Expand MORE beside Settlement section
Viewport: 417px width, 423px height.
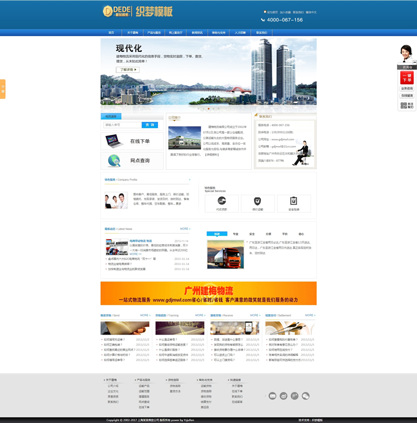(310, 315)
